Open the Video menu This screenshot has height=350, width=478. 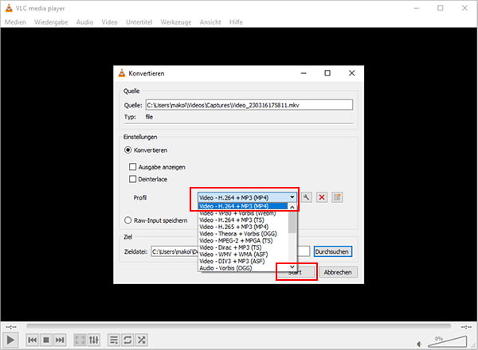pyautogui.click(x=109, y=22)
